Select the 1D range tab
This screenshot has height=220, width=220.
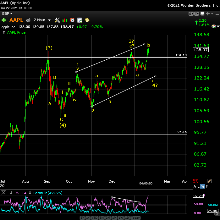(127, 218)
